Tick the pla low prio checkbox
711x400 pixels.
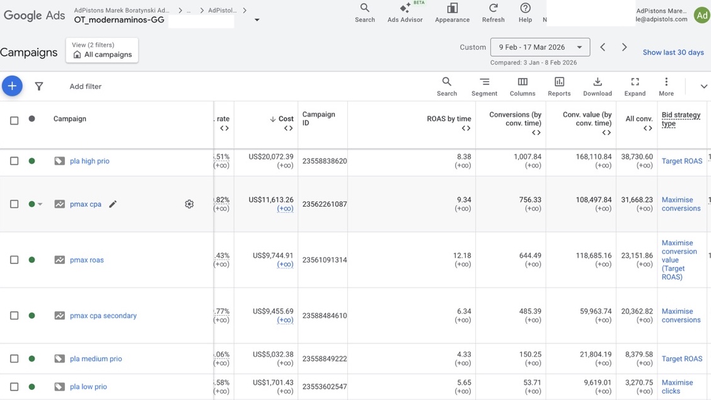click(x=14, y=386)
